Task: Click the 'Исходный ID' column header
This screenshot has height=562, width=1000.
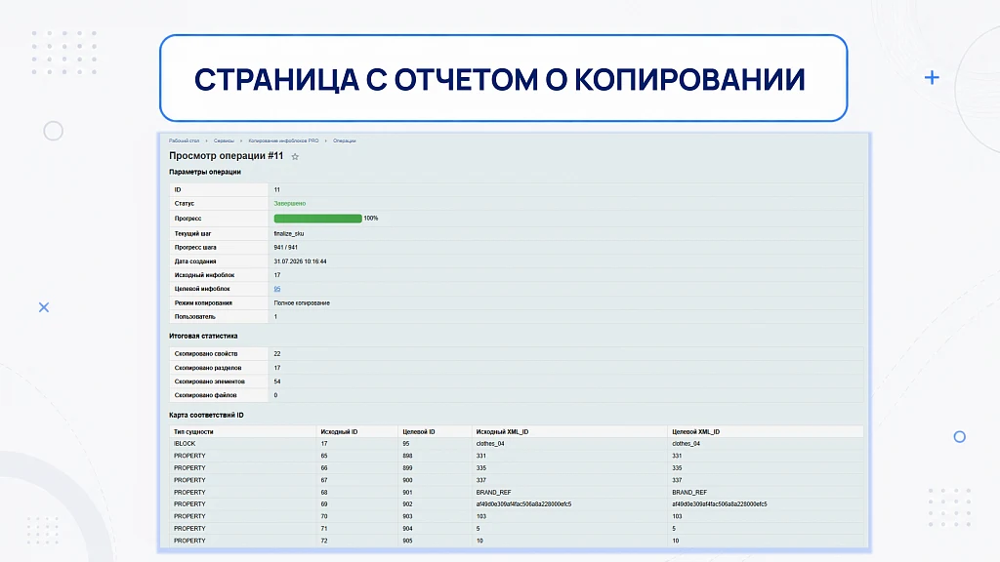Action: pyautogui.click(x=339, y=432)
